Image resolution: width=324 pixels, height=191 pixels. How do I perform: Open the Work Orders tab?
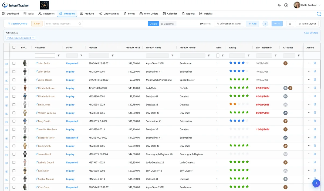(149, 13)
